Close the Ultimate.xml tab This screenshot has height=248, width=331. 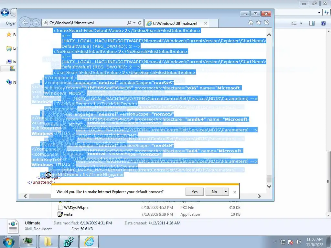coord(205,23)
